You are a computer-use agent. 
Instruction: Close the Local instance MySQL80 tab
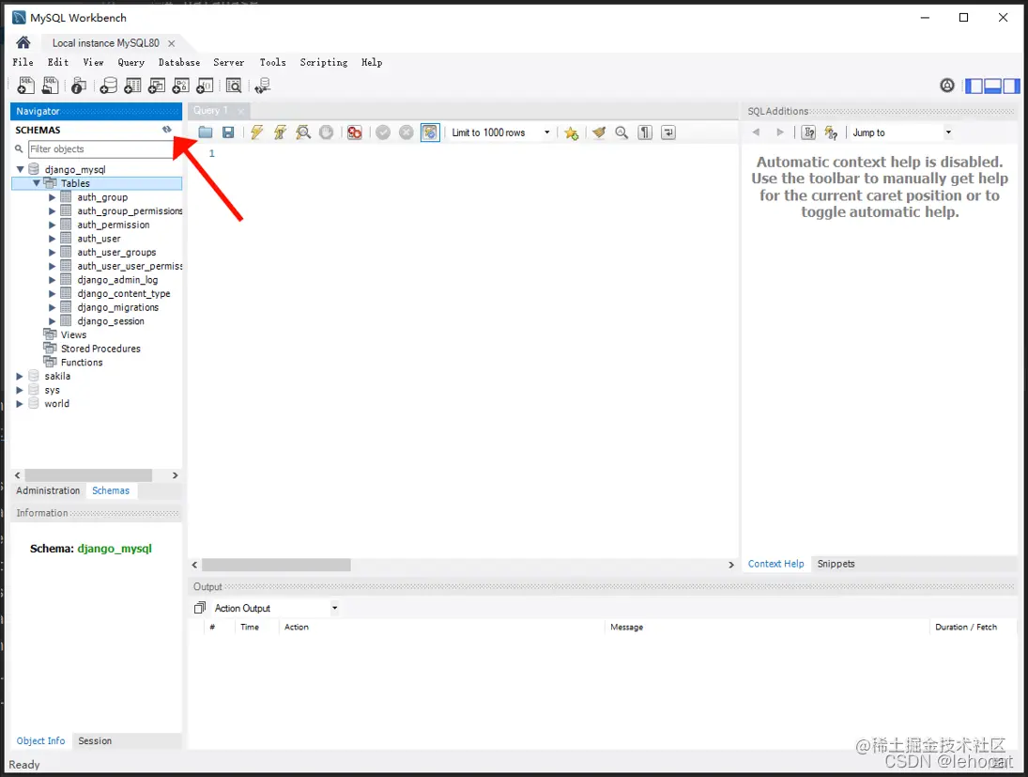point(171,43)
